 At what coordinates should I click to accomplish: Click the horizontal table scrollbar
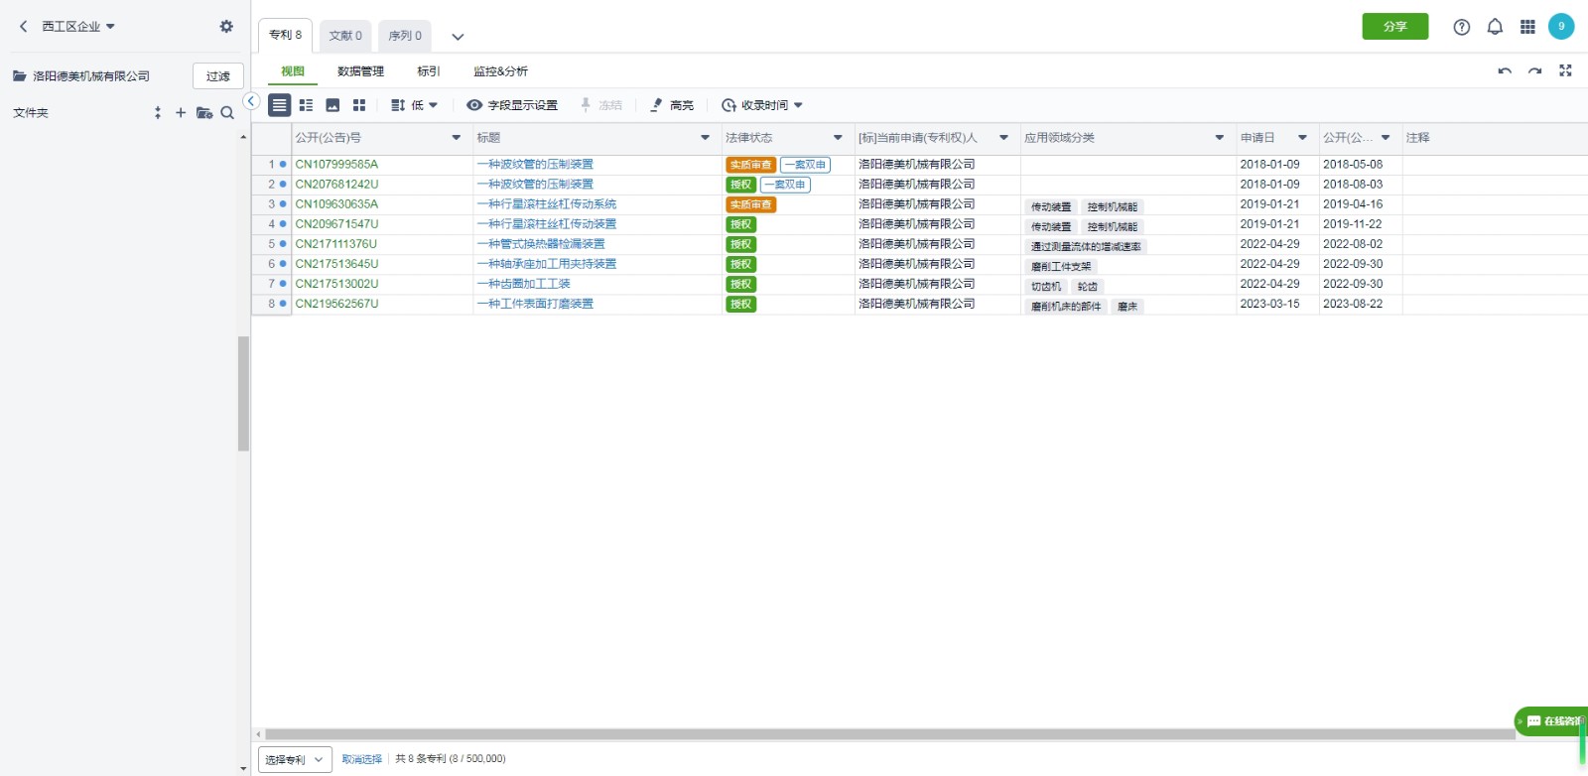[x=889, y=734]
